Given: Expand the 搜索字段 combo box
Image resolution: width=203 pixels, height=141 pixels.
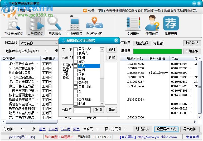Looking at the screenshot, I should (56, 43).
